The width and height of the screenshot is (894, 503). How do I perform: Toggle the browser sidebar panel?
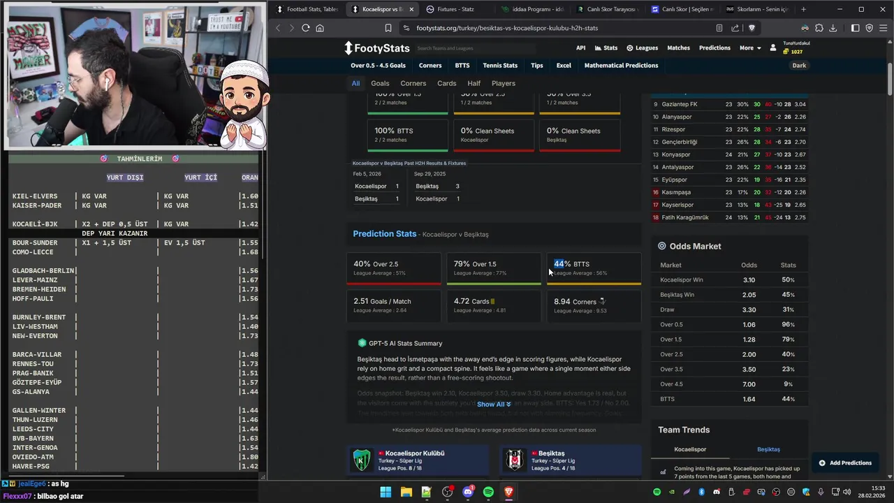click(x=856, y=28)
